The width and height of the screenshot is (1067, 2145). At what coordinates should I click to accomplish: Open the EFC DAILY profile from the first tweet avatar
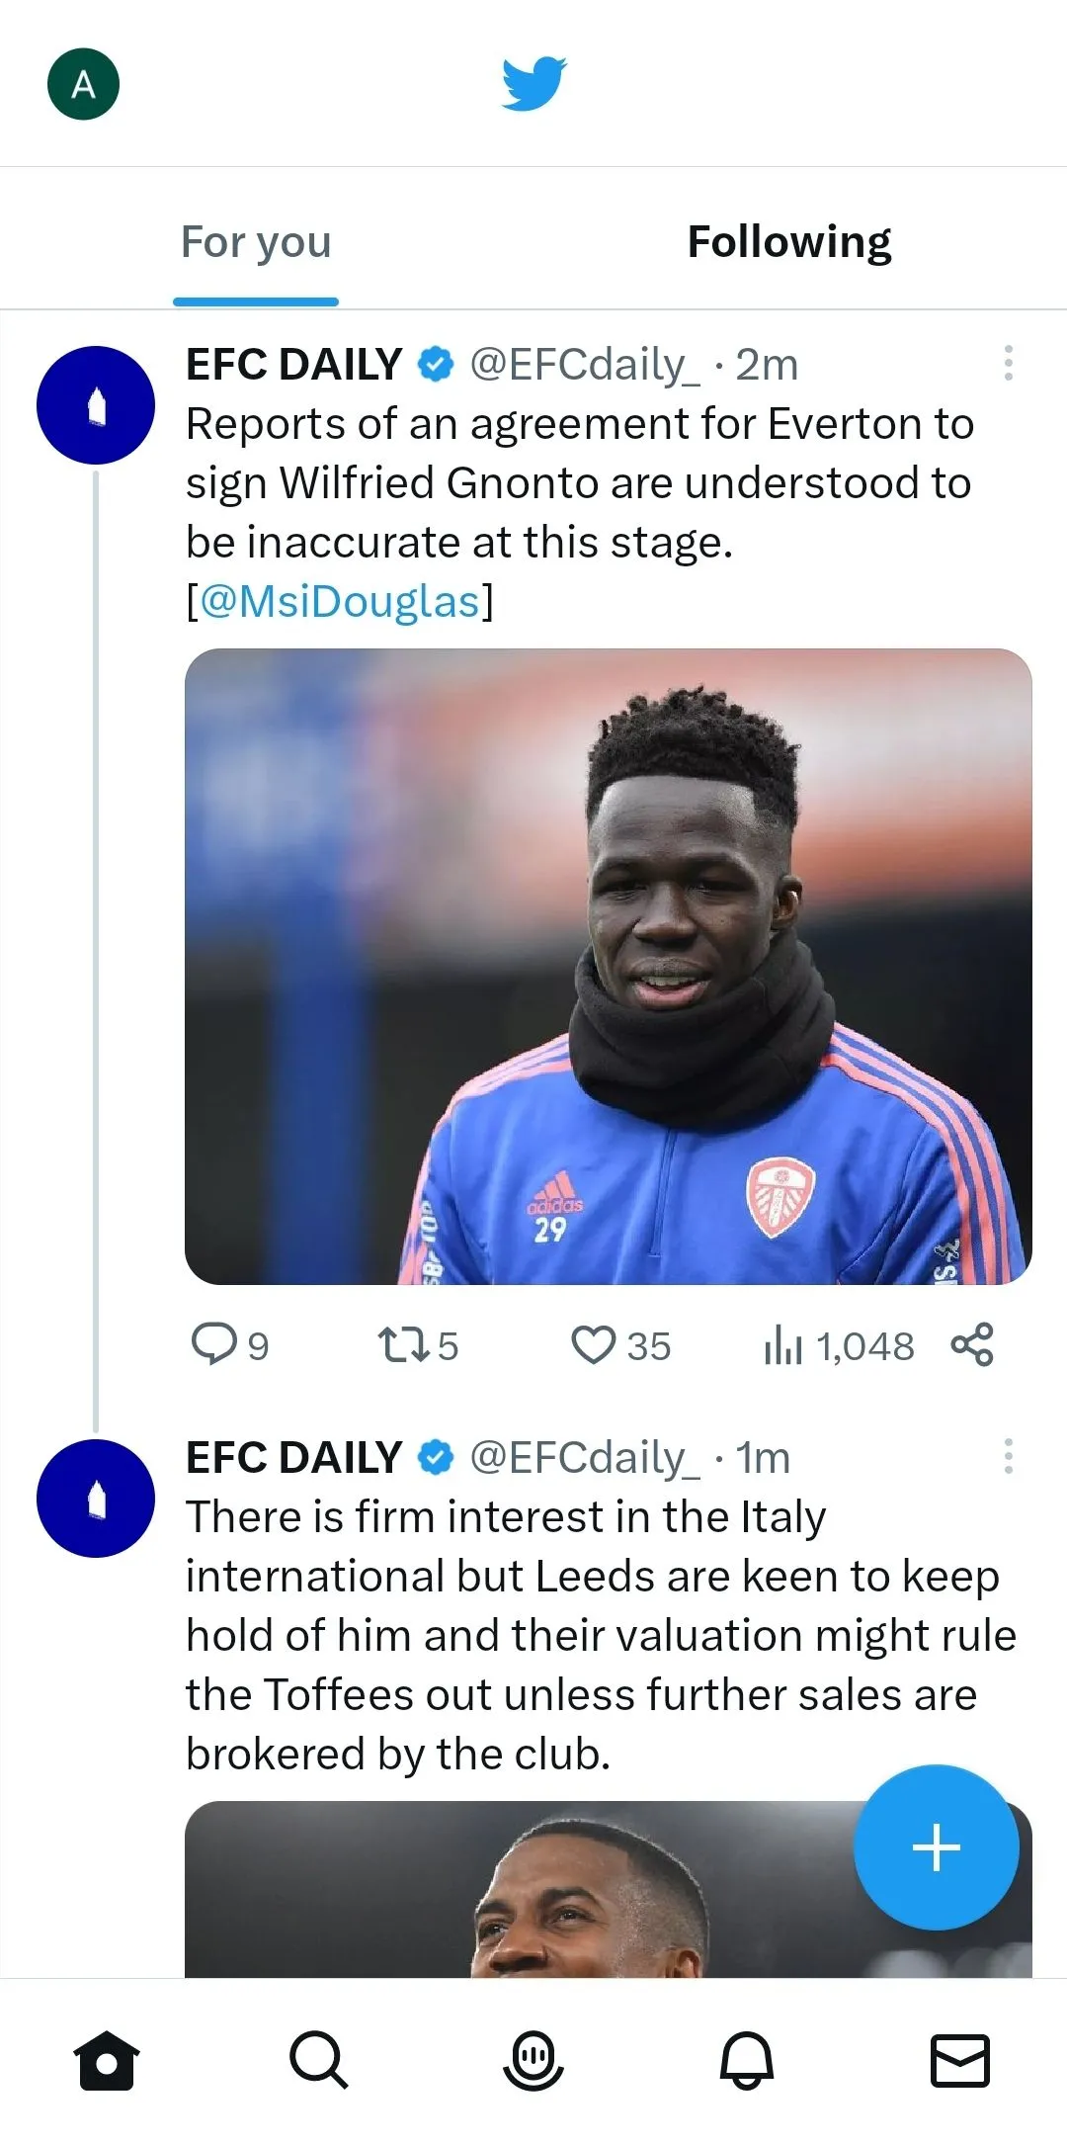[96, 405]
